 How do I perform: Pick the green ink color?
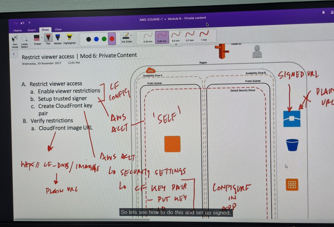[104, 39]
